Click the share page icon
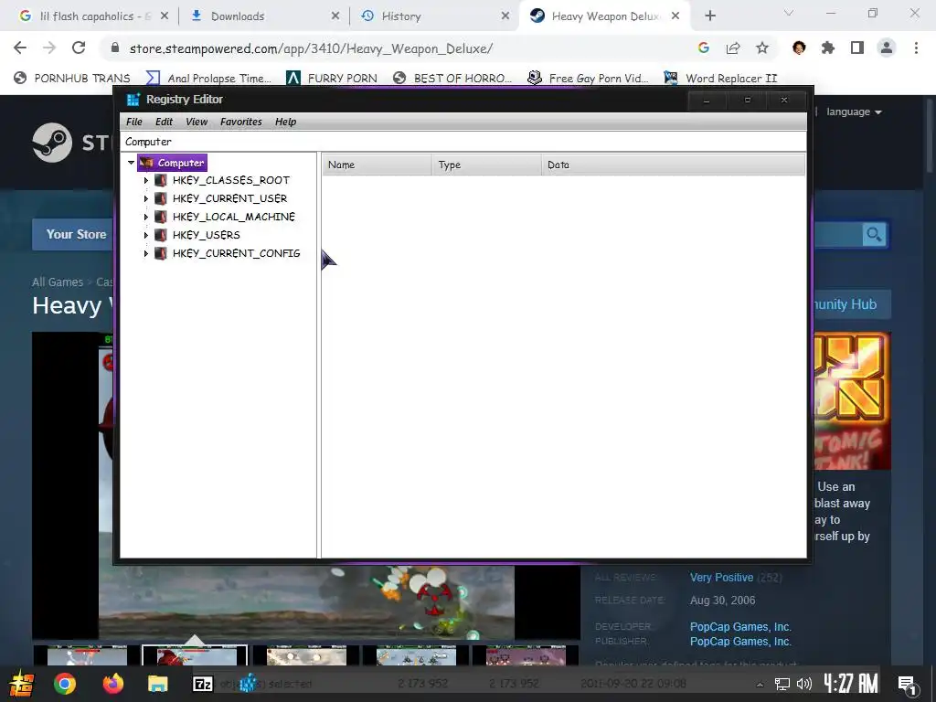Screen dimensions: 936x702 [733, 48]
